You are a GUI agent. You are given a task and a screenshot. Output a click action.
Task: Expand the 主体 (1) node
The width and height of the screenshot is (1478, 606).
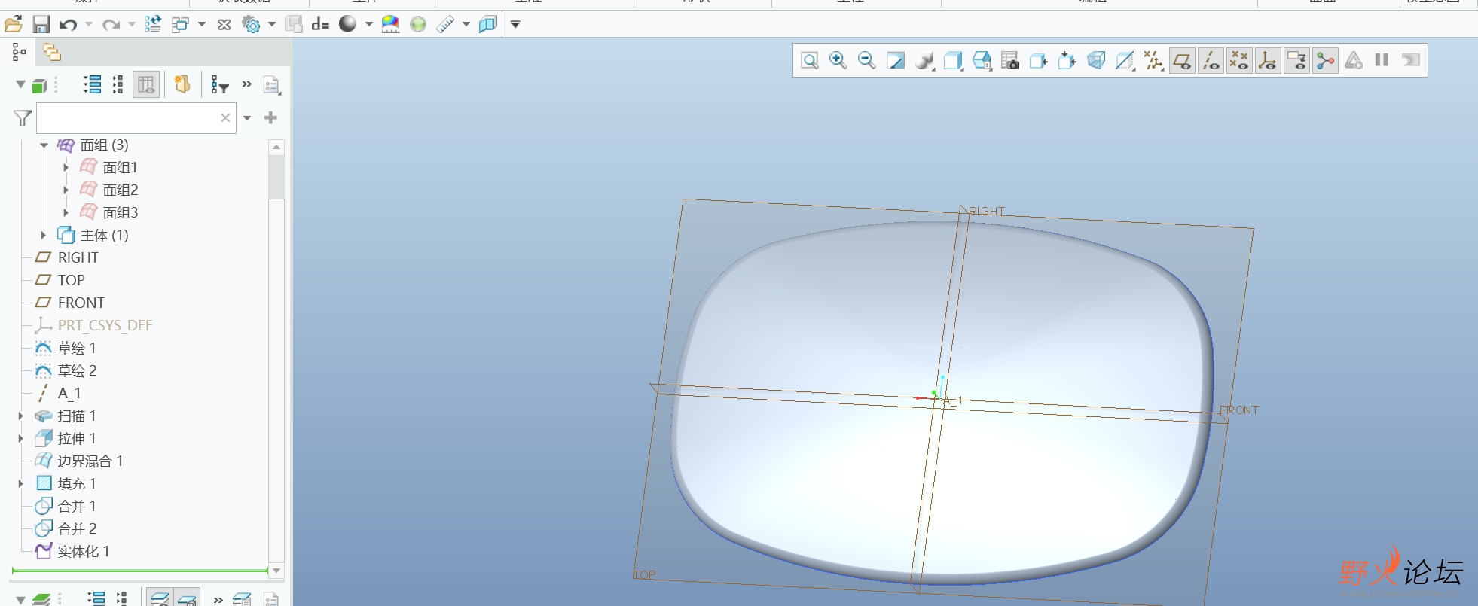coord(44,236)
